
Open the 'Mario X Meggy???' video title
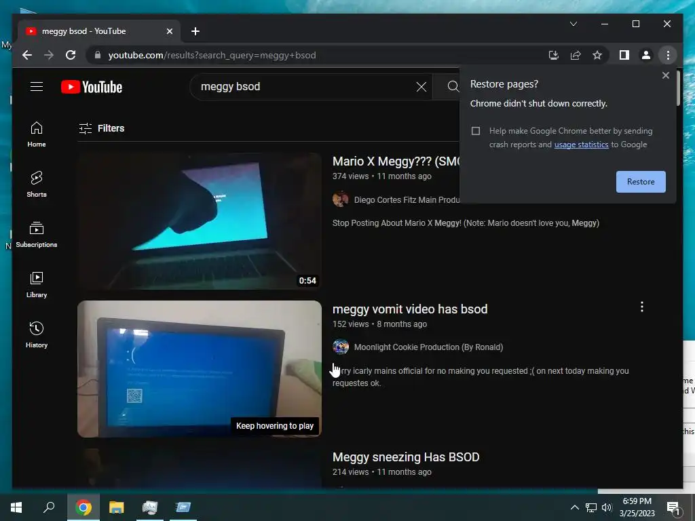coord(396,161)
